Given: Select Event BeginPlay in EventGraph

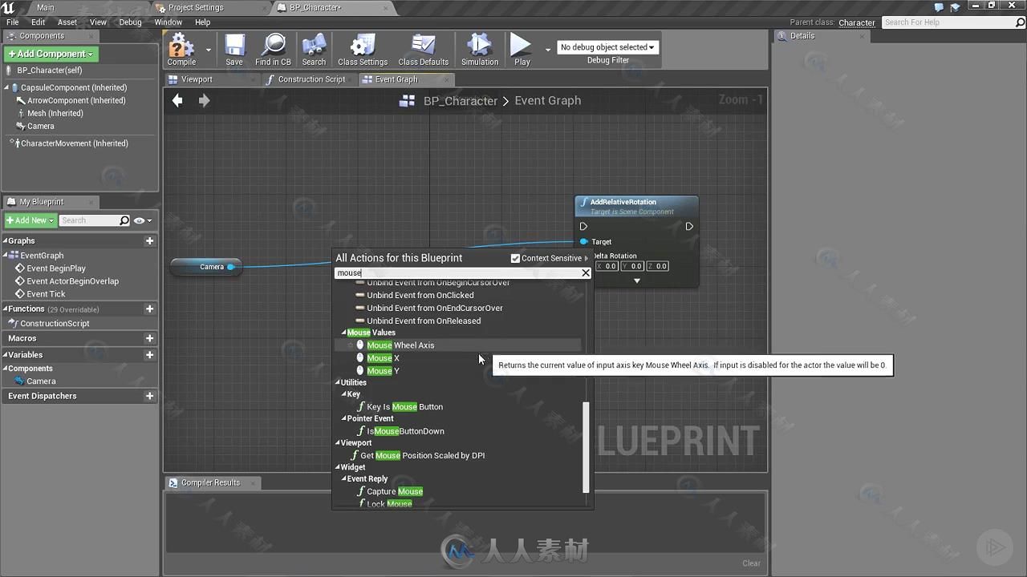Looking at the screenshot, I should tap(56, 268).
